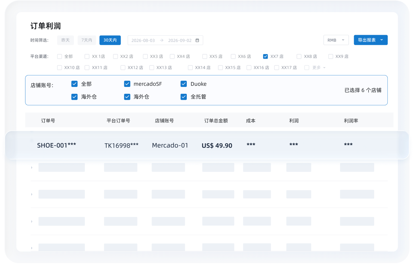Click the 订单总金额 column header

click(216, 121)
